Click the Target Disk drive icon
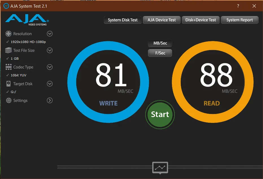This screenshot has width=263, height=179. (8, 84)
